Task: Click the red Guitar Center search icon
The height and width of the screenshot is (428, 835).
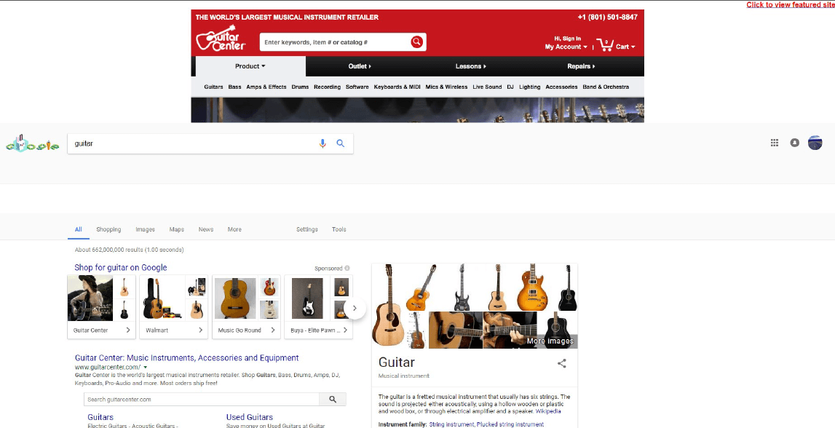Action: tap(416, 42)
